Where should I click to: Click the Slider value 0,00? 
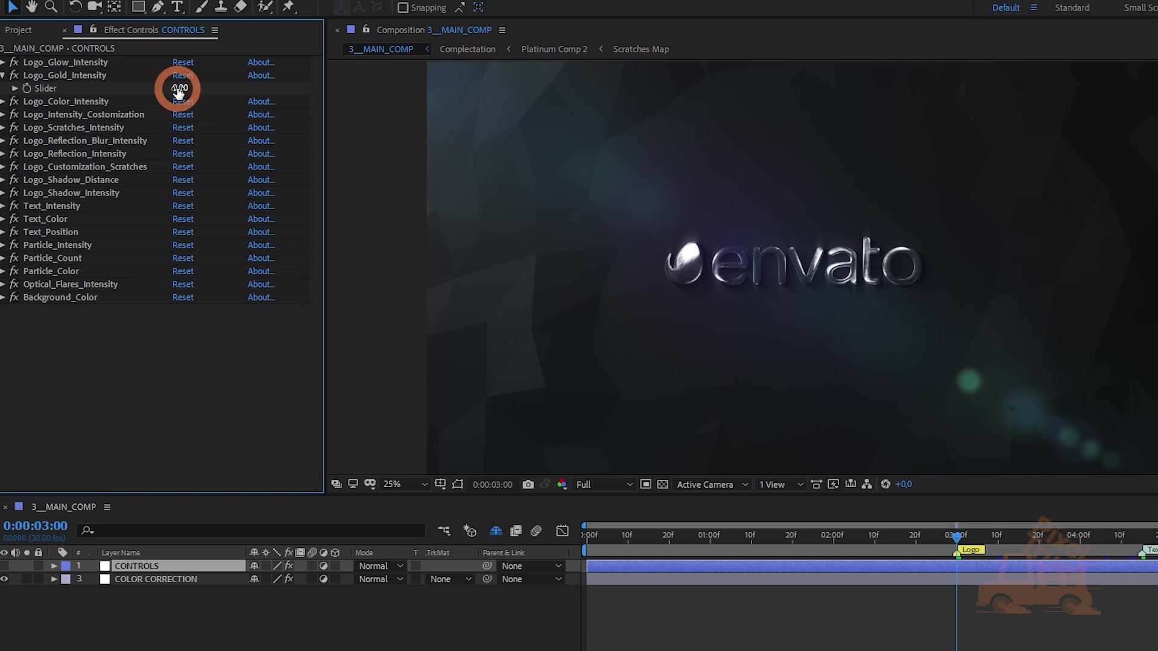[180, 88]
